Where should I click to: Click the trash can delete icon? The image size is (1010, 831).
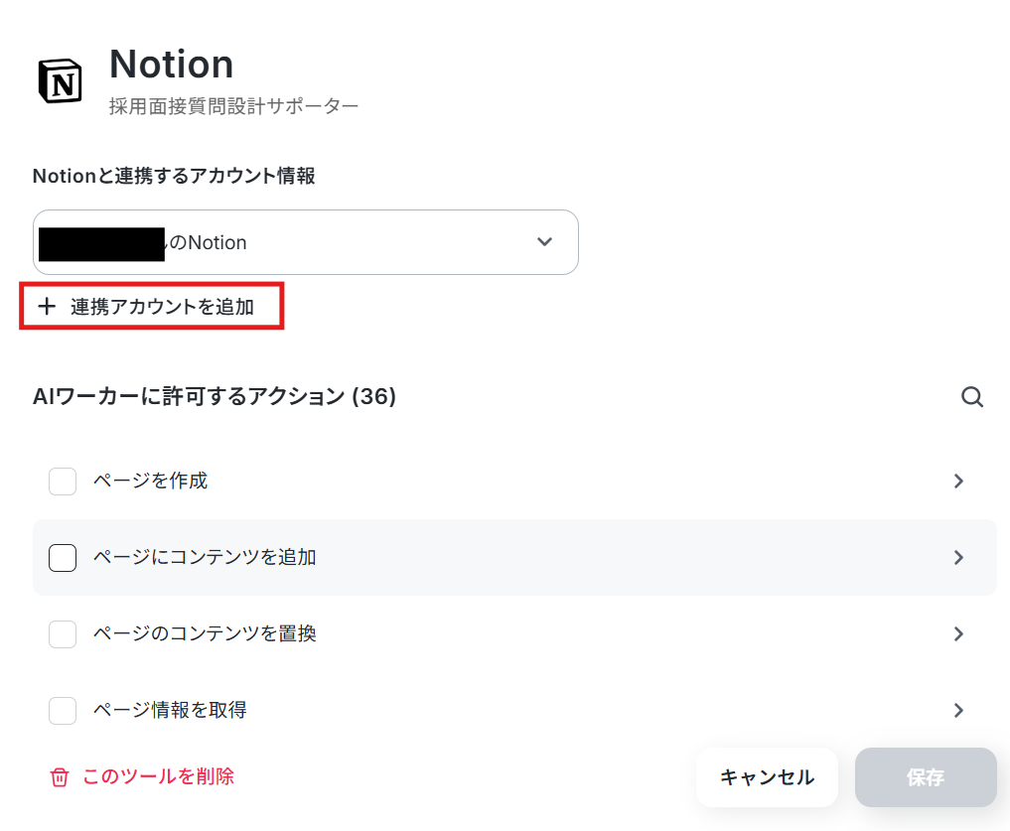tap(60, 777)
